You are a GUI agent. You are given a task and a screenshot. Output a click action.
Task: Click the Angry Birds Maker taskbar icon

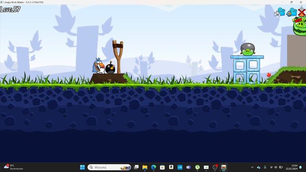[224, 167]
